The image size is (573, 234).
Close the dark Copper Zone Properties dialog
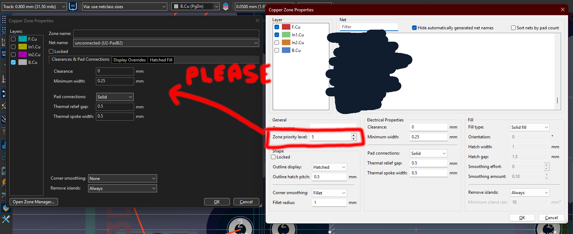[257, 20]
